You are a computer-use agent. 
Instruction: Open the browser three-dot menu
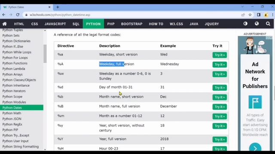(x=272, y=15)
